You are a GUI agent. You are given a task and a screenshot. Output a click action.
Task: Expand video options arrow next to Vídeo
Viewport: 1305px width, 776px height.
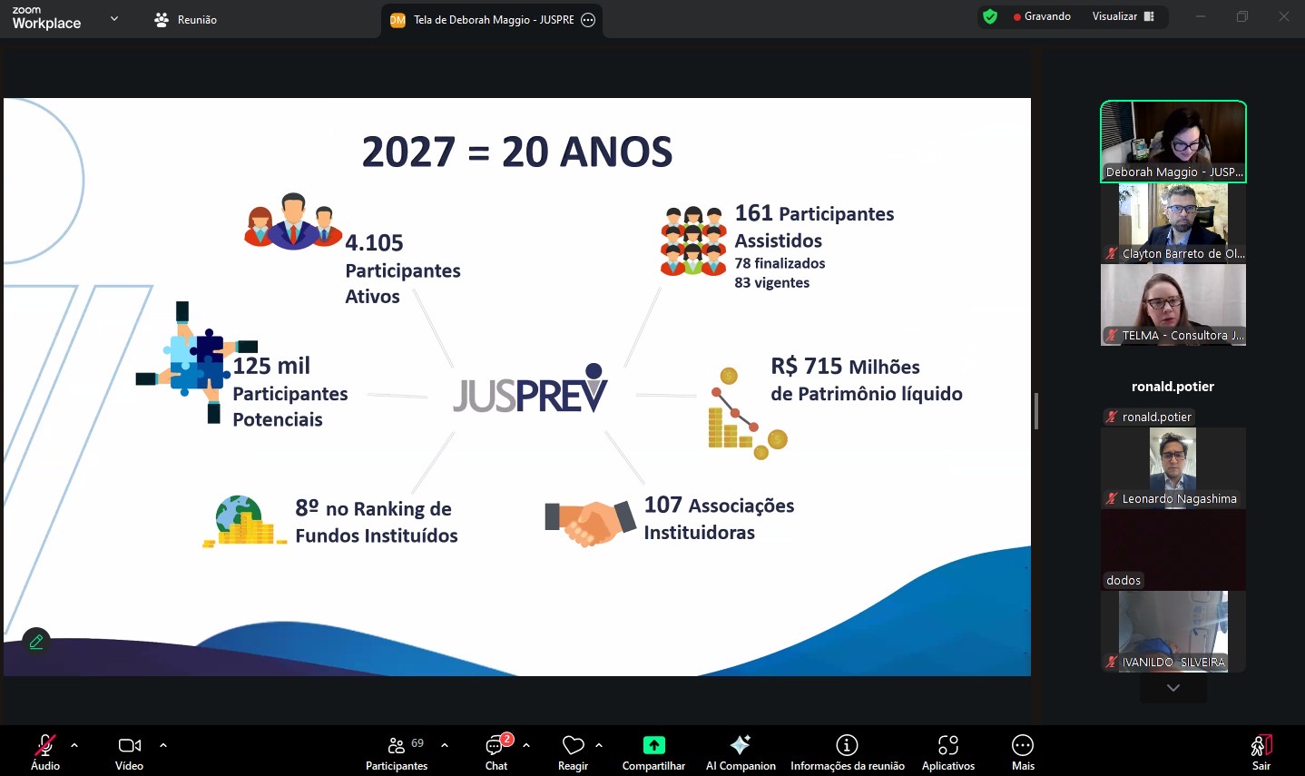pos(163,745)
